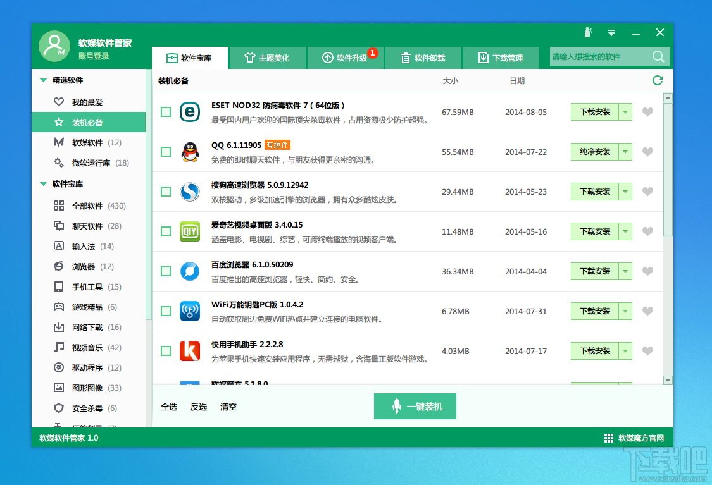This screenshot has width=712, height=485.
Task: Click the ESET NOD32 app icon
Action: 190,112
